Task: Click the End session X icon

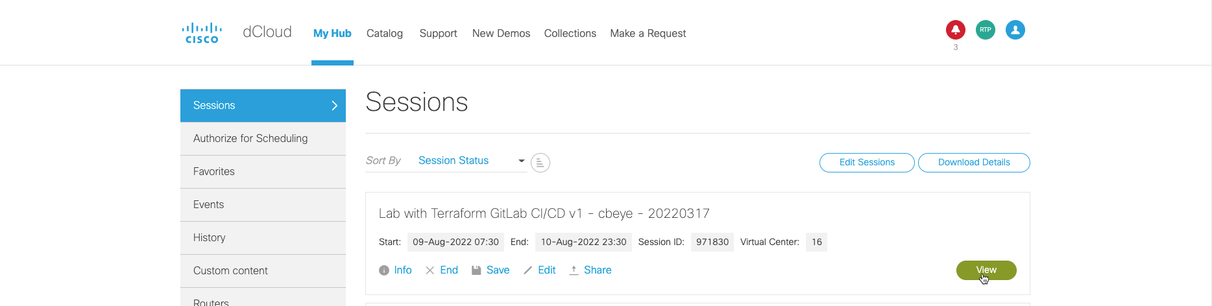Action: click(430, 270)
